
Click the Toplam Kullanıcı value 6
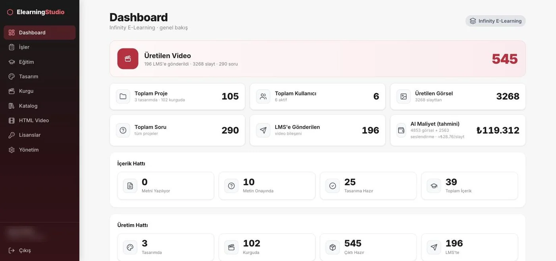coord(376,96)
